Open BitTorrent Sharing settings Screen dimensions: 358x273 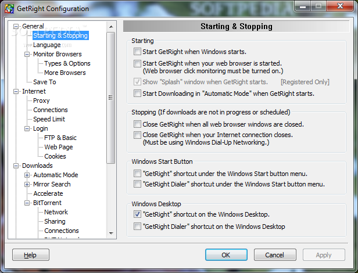(x=55, y=221)
